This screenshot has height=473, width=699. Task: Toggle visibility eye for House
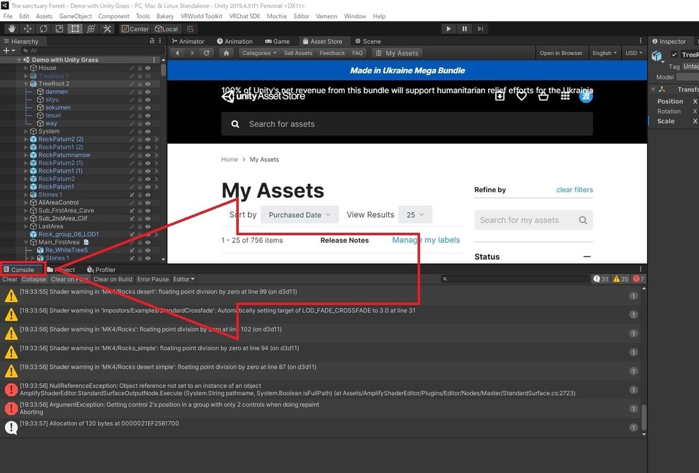[x=148, y=68]
